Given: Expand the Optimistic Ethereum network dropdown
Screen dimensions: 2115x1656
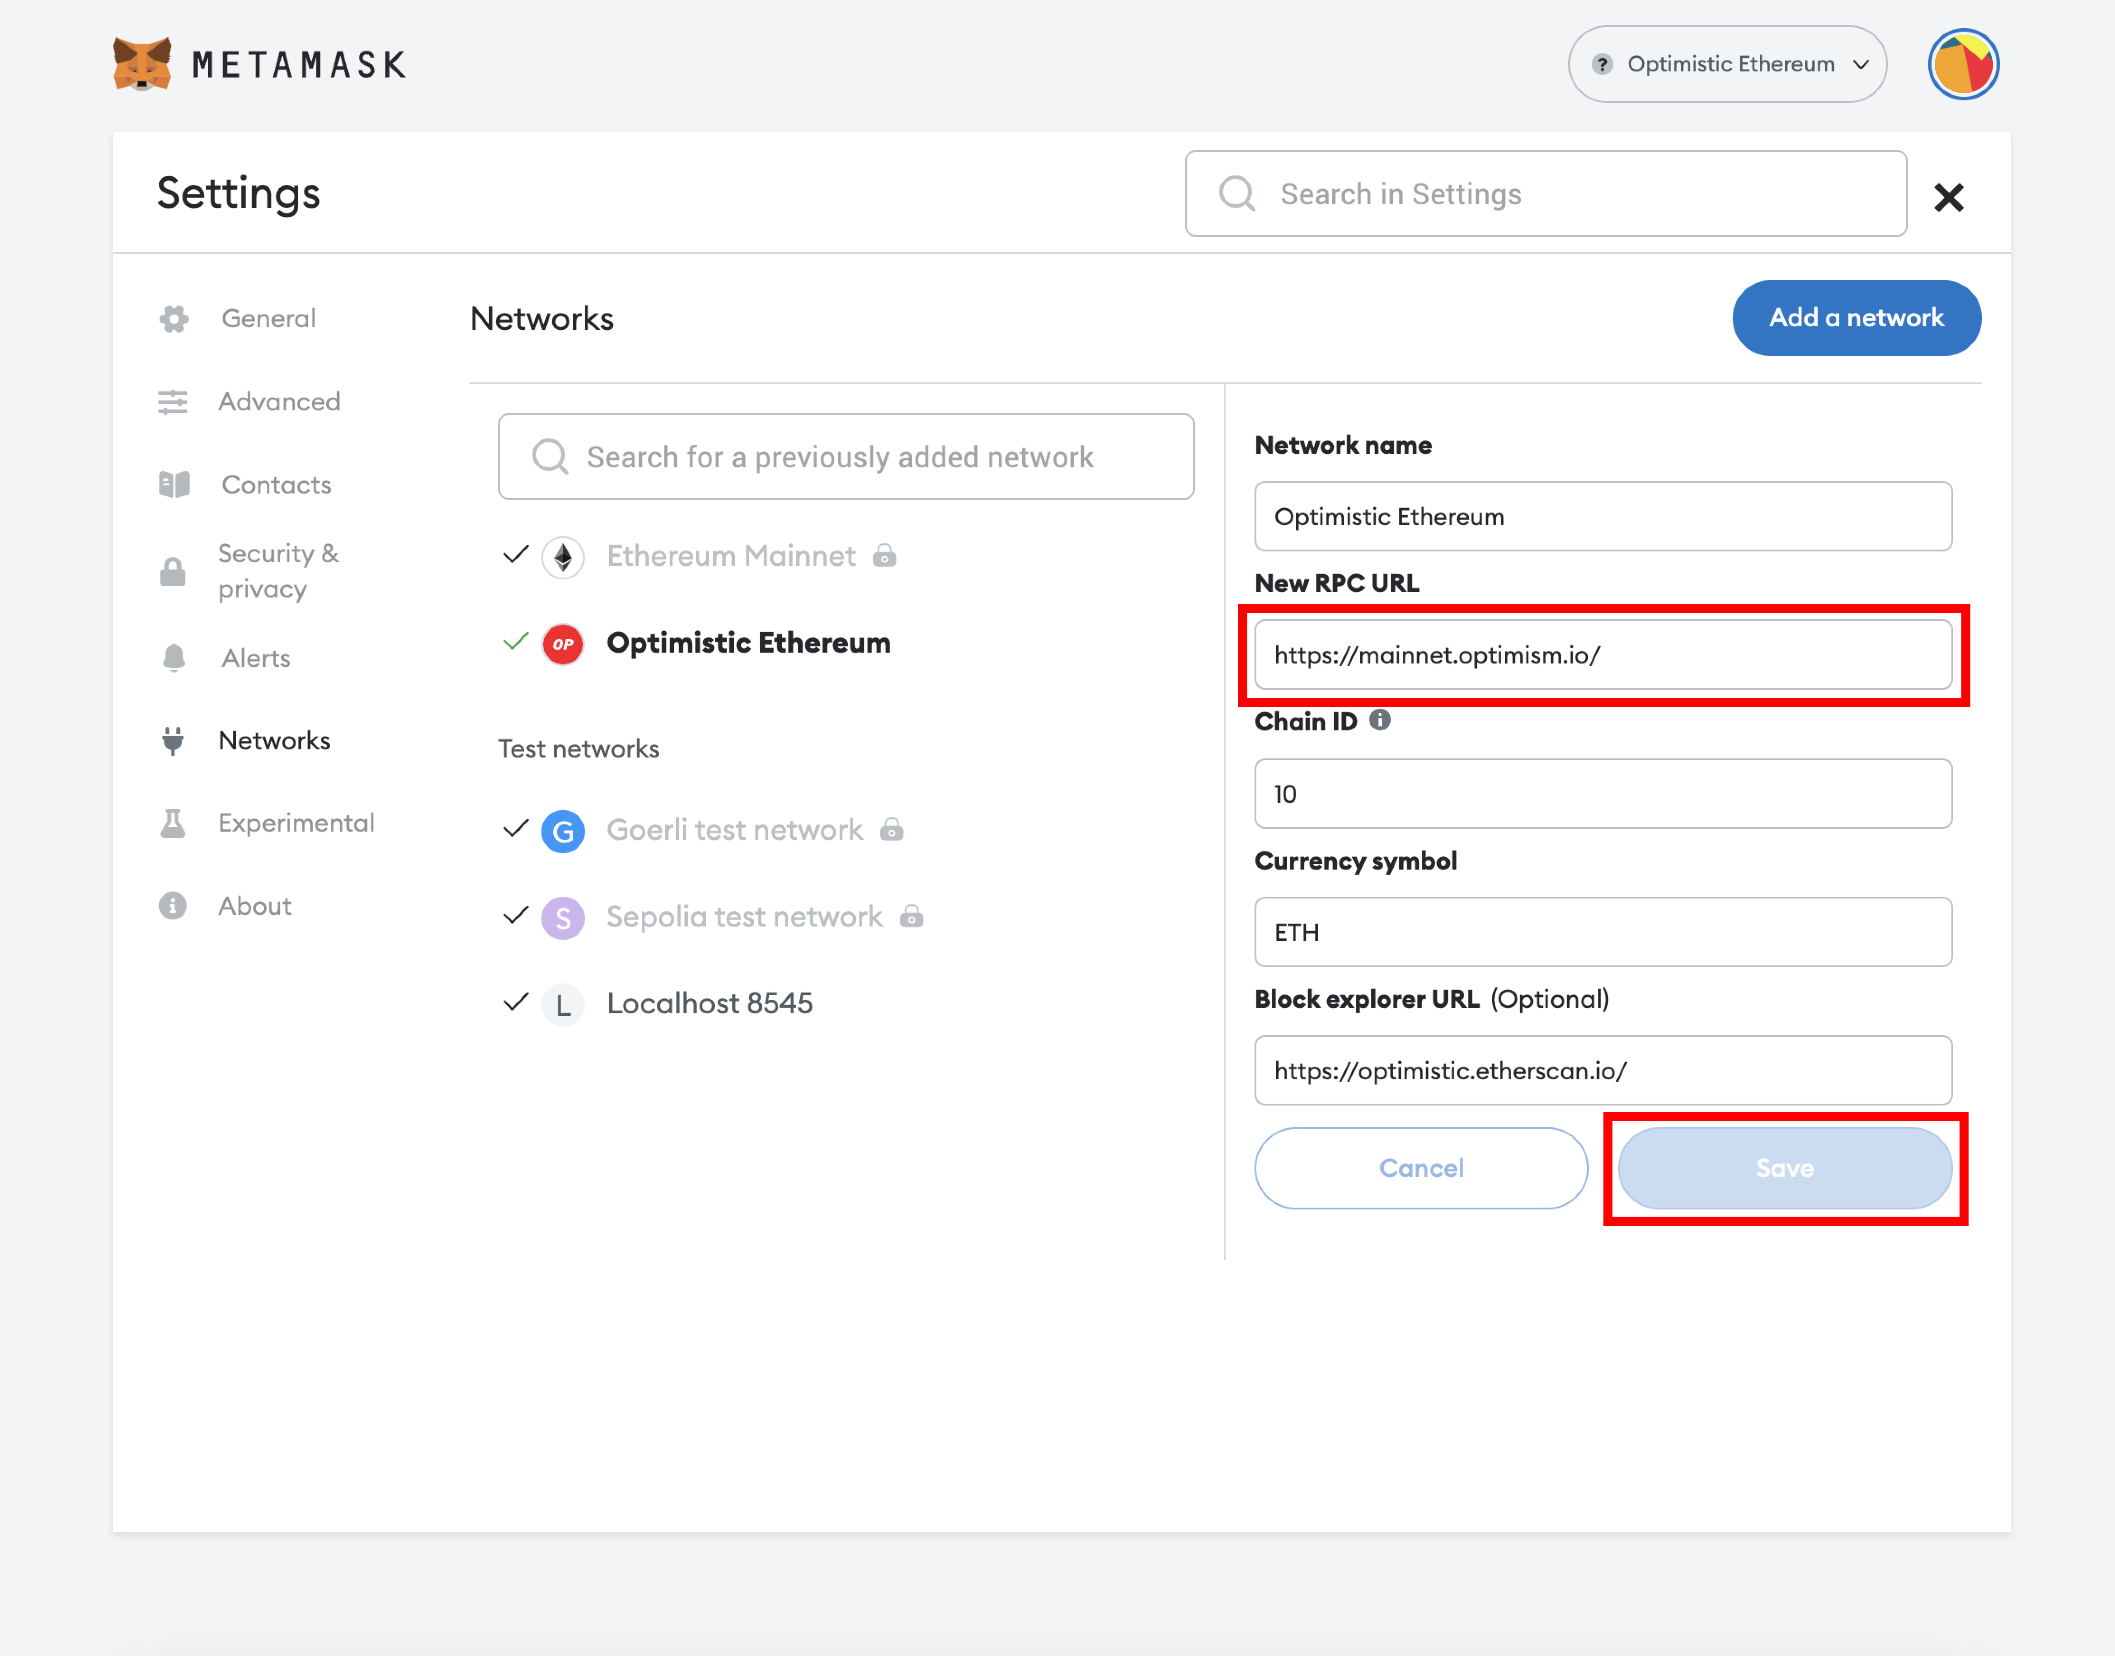Looking at the screenshot, I should pos(1727,64).
